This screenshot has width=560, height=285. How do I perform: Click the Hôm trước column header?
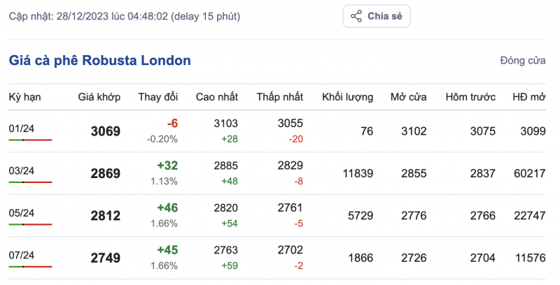(x=470, y=97)
